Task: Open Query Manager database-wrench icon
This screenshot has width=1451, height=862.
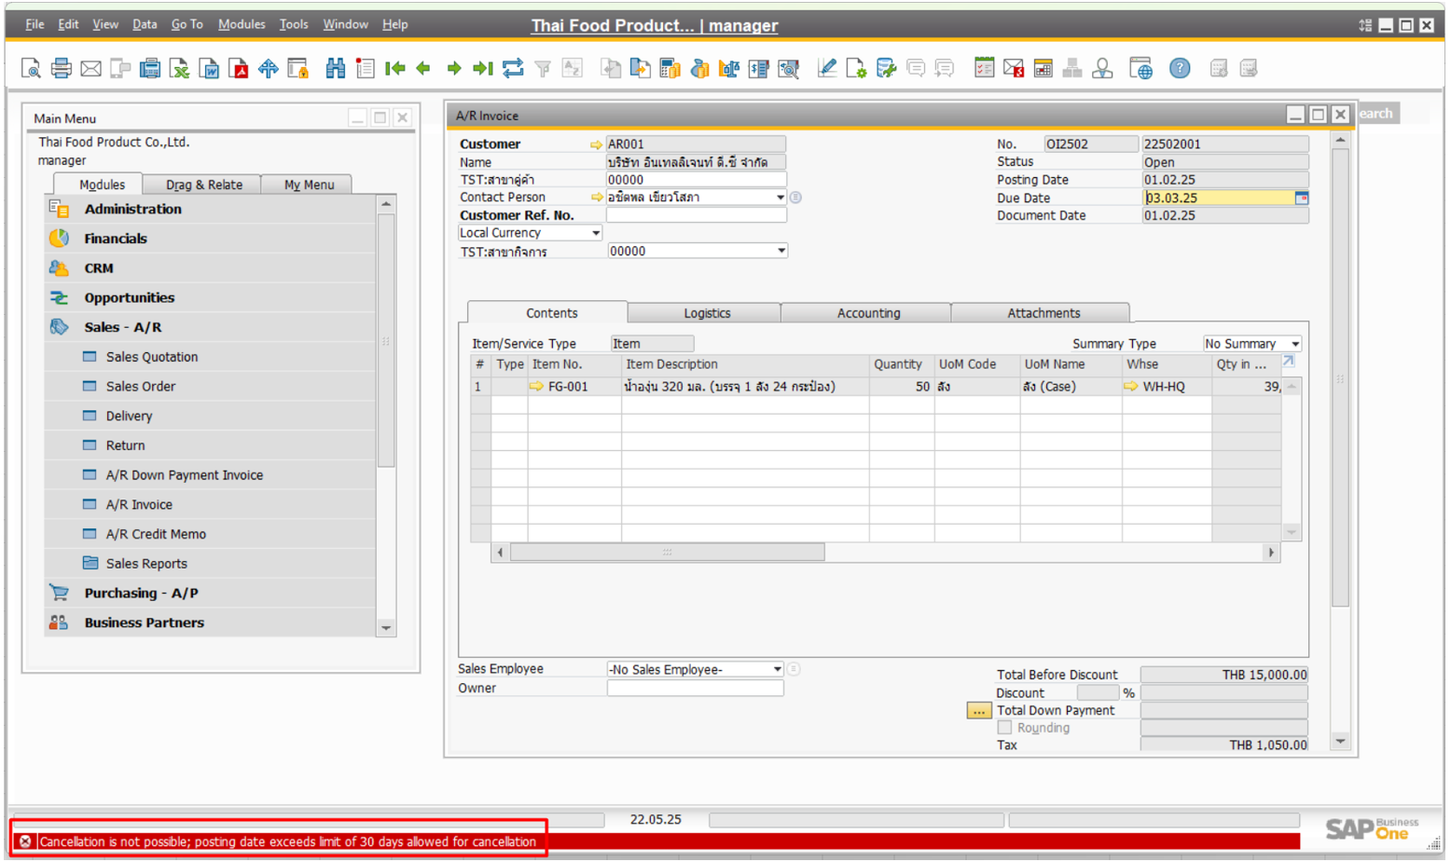Action: coord(886,68)
